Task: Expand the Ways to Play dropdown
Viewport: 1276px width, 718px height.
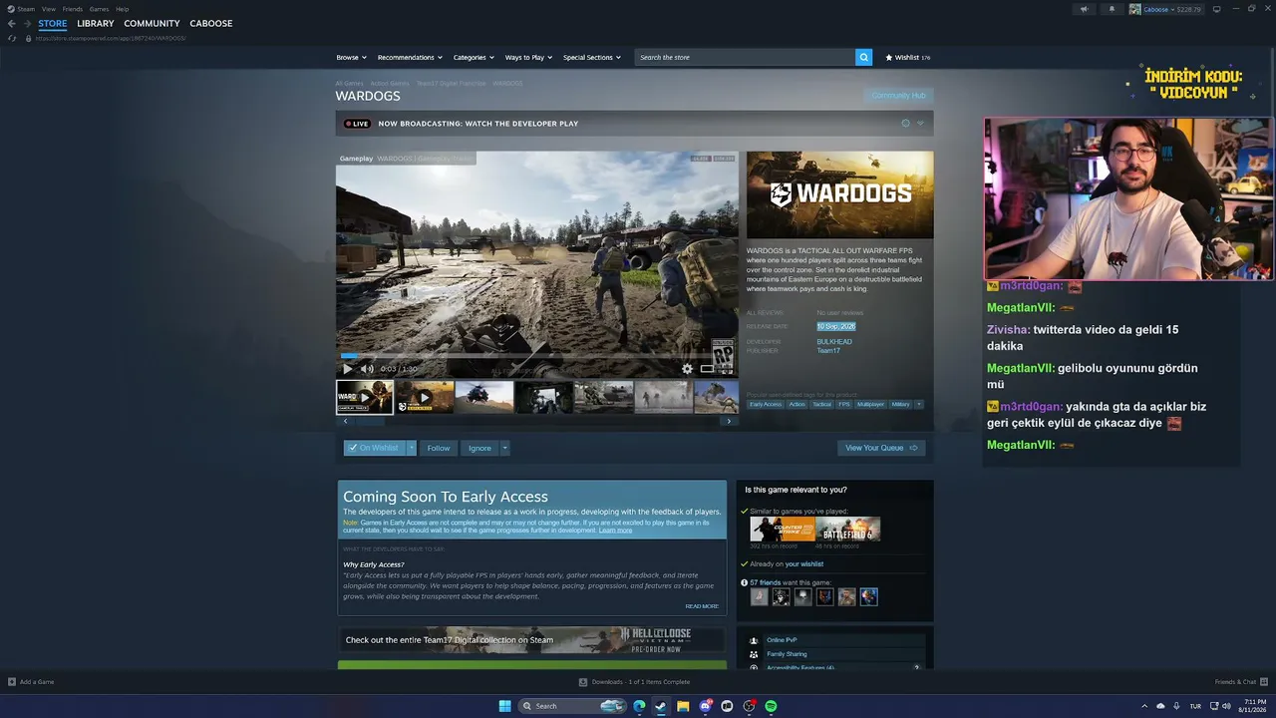Action: coord(528,57)
